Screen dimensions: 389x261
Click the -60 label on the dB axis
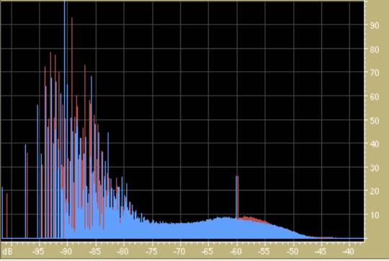coord(236,252)
